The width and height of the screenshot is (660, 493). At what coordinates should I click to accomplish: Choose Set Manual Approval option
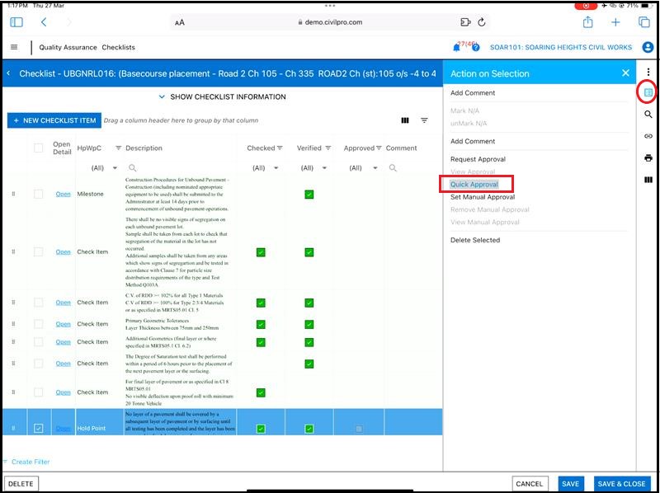point(483,197)
